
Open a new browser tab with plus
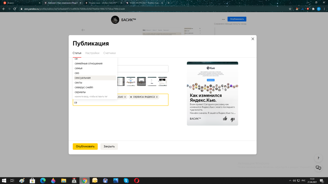pyautogui.click(x=168, y=3)
